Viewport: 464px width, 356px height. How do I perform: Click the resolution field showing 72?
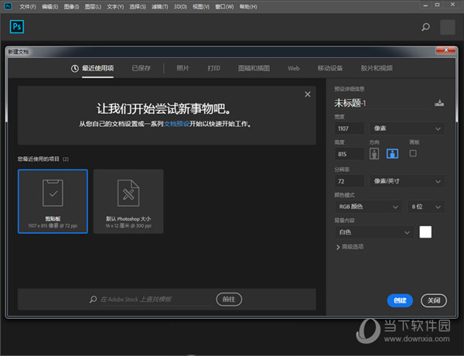point(350,181)
